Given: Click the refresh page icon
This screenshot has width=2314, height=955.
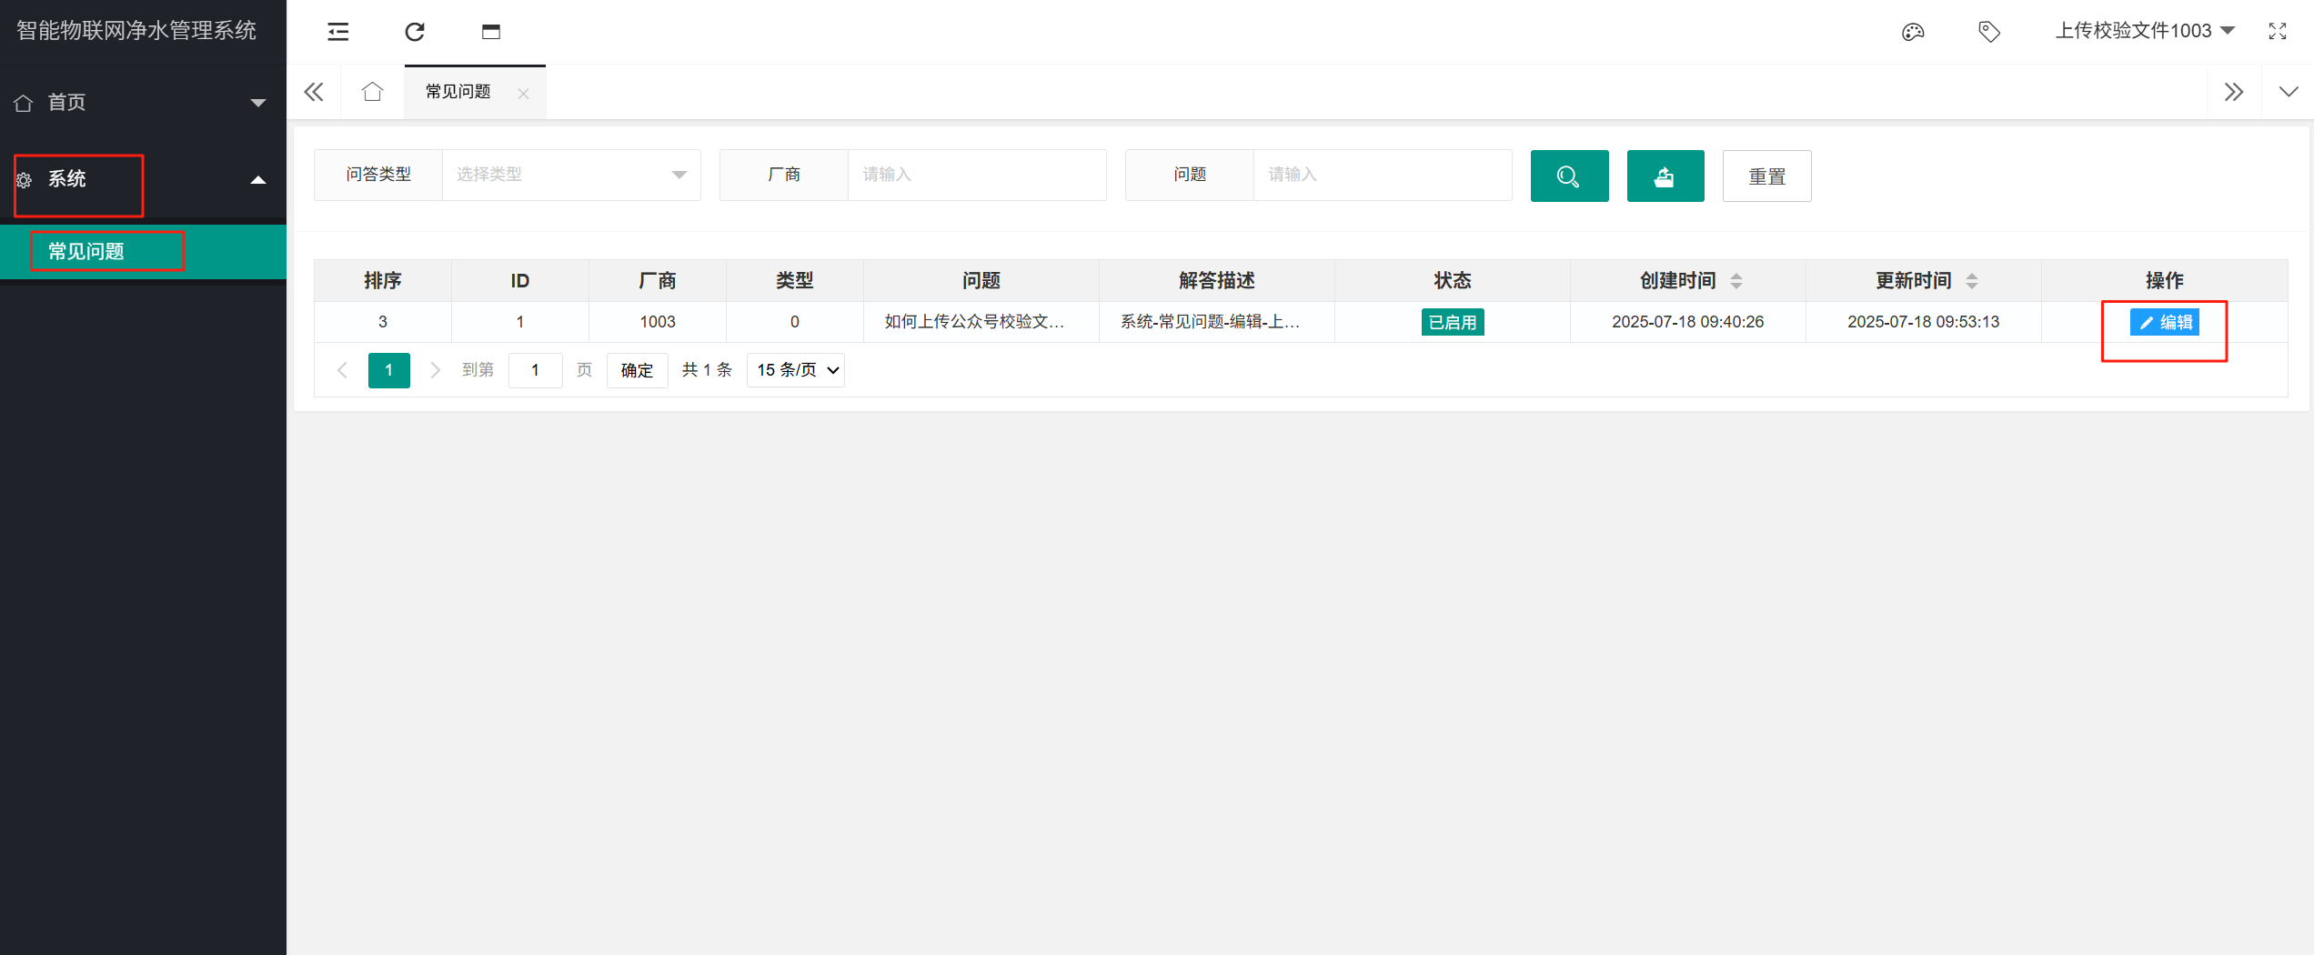Looking at the screenshot, I should [415, 32].
